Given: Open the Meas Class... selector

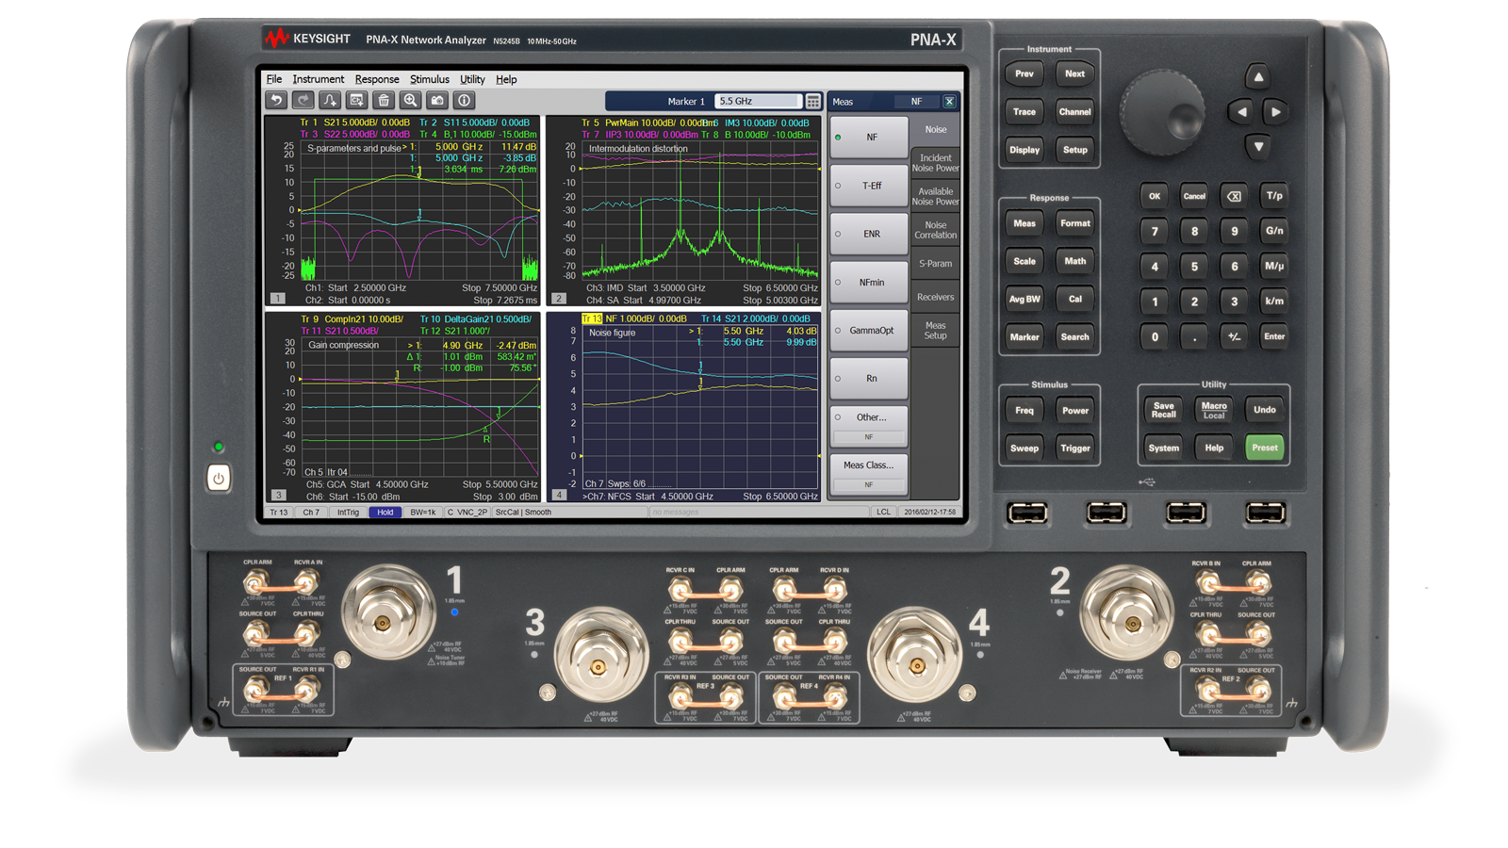Looking at the screenshot, I should tap(869, 473).
